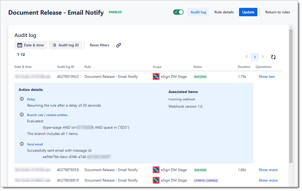Click the refresh icon in the audit log
302x191 pixels.
coord(273,57)
